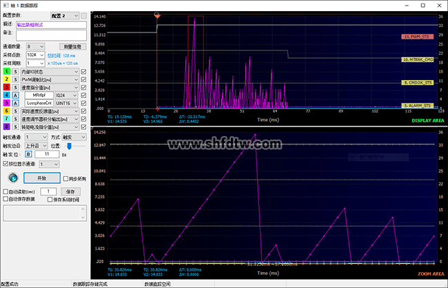
Task: Open the 采样点数 1024 dropdown
Action: click(x=37, y=54)
